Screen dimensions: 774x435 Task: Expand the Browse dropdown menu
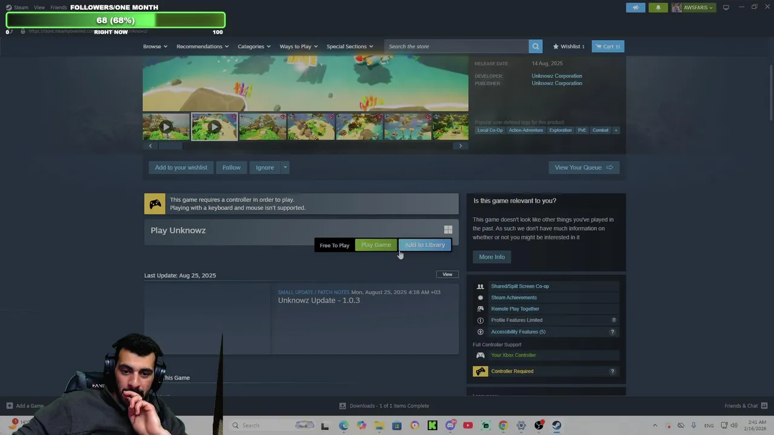click(155, 47)
